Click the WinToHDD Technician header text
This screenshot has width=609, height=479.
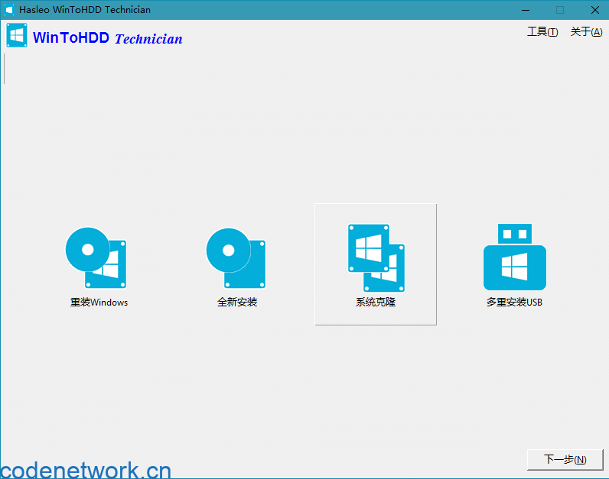tap(108, 38)
